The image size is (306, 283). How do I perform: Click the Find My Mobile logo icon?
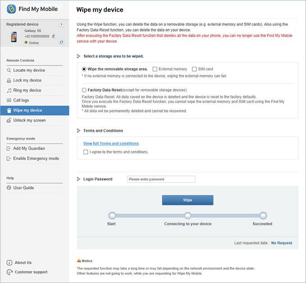click(x=11, y=9)
